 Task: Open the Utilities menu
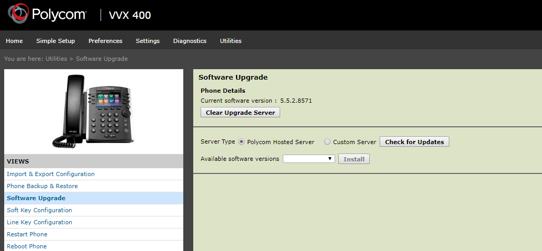230,41
